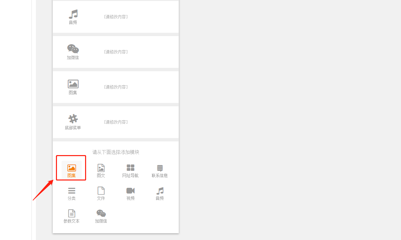Viewport: 401px width, 240px height.
Task: Add the 网址导航 site navigation module
Action: 130,170
